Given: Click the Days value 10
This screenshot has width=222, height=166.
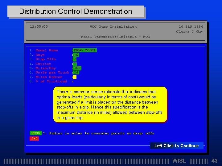Looking at the screenshot, I should [76, 55].
